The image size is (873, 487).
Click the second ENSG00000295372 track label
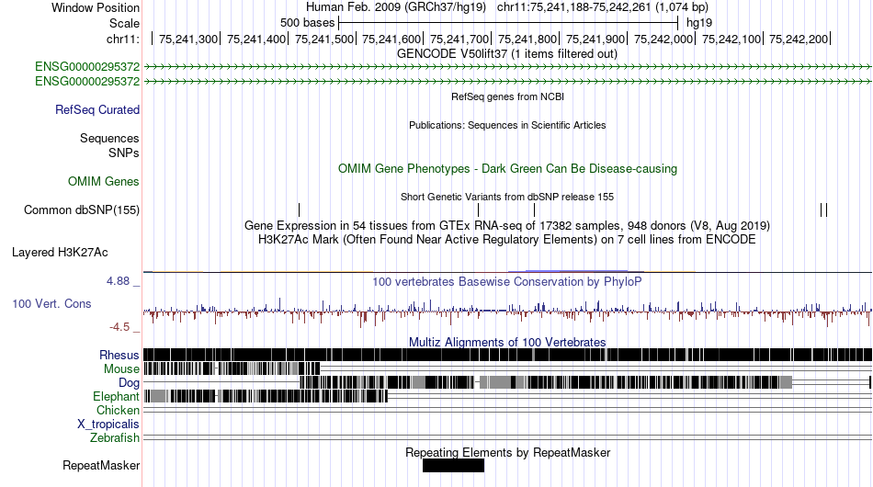pyautogui.click(x=87, y=81)
